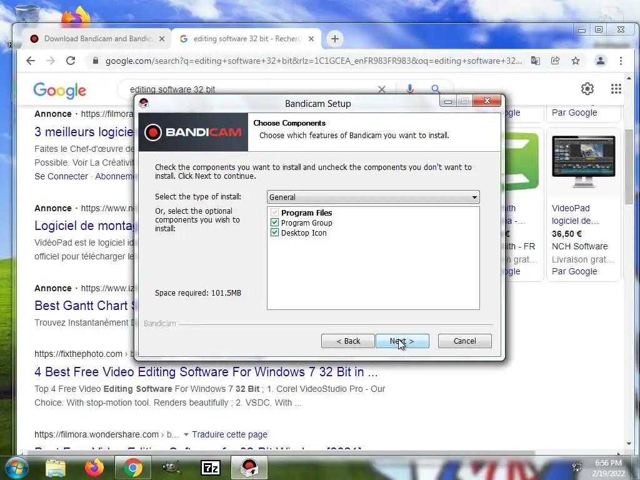Click the Chrome address bar URL
This screenshot has width=640, height=480.
coord(313,61)
